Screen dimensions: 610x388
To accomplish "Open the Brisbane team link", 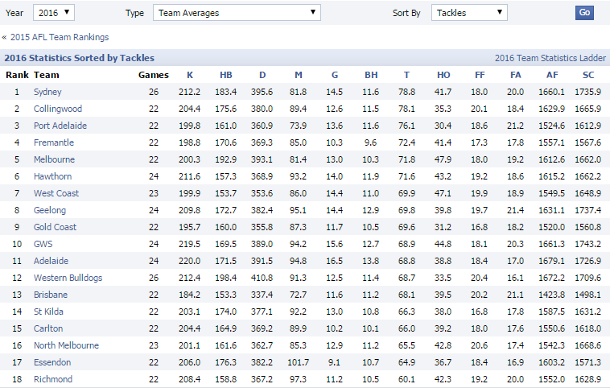I will coord(51,295).
